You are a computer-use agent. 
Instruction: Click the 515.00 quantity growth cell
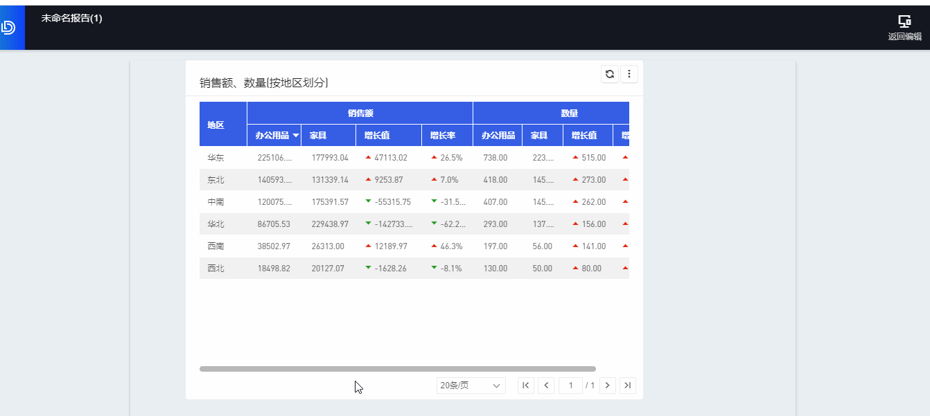point(588,158)
